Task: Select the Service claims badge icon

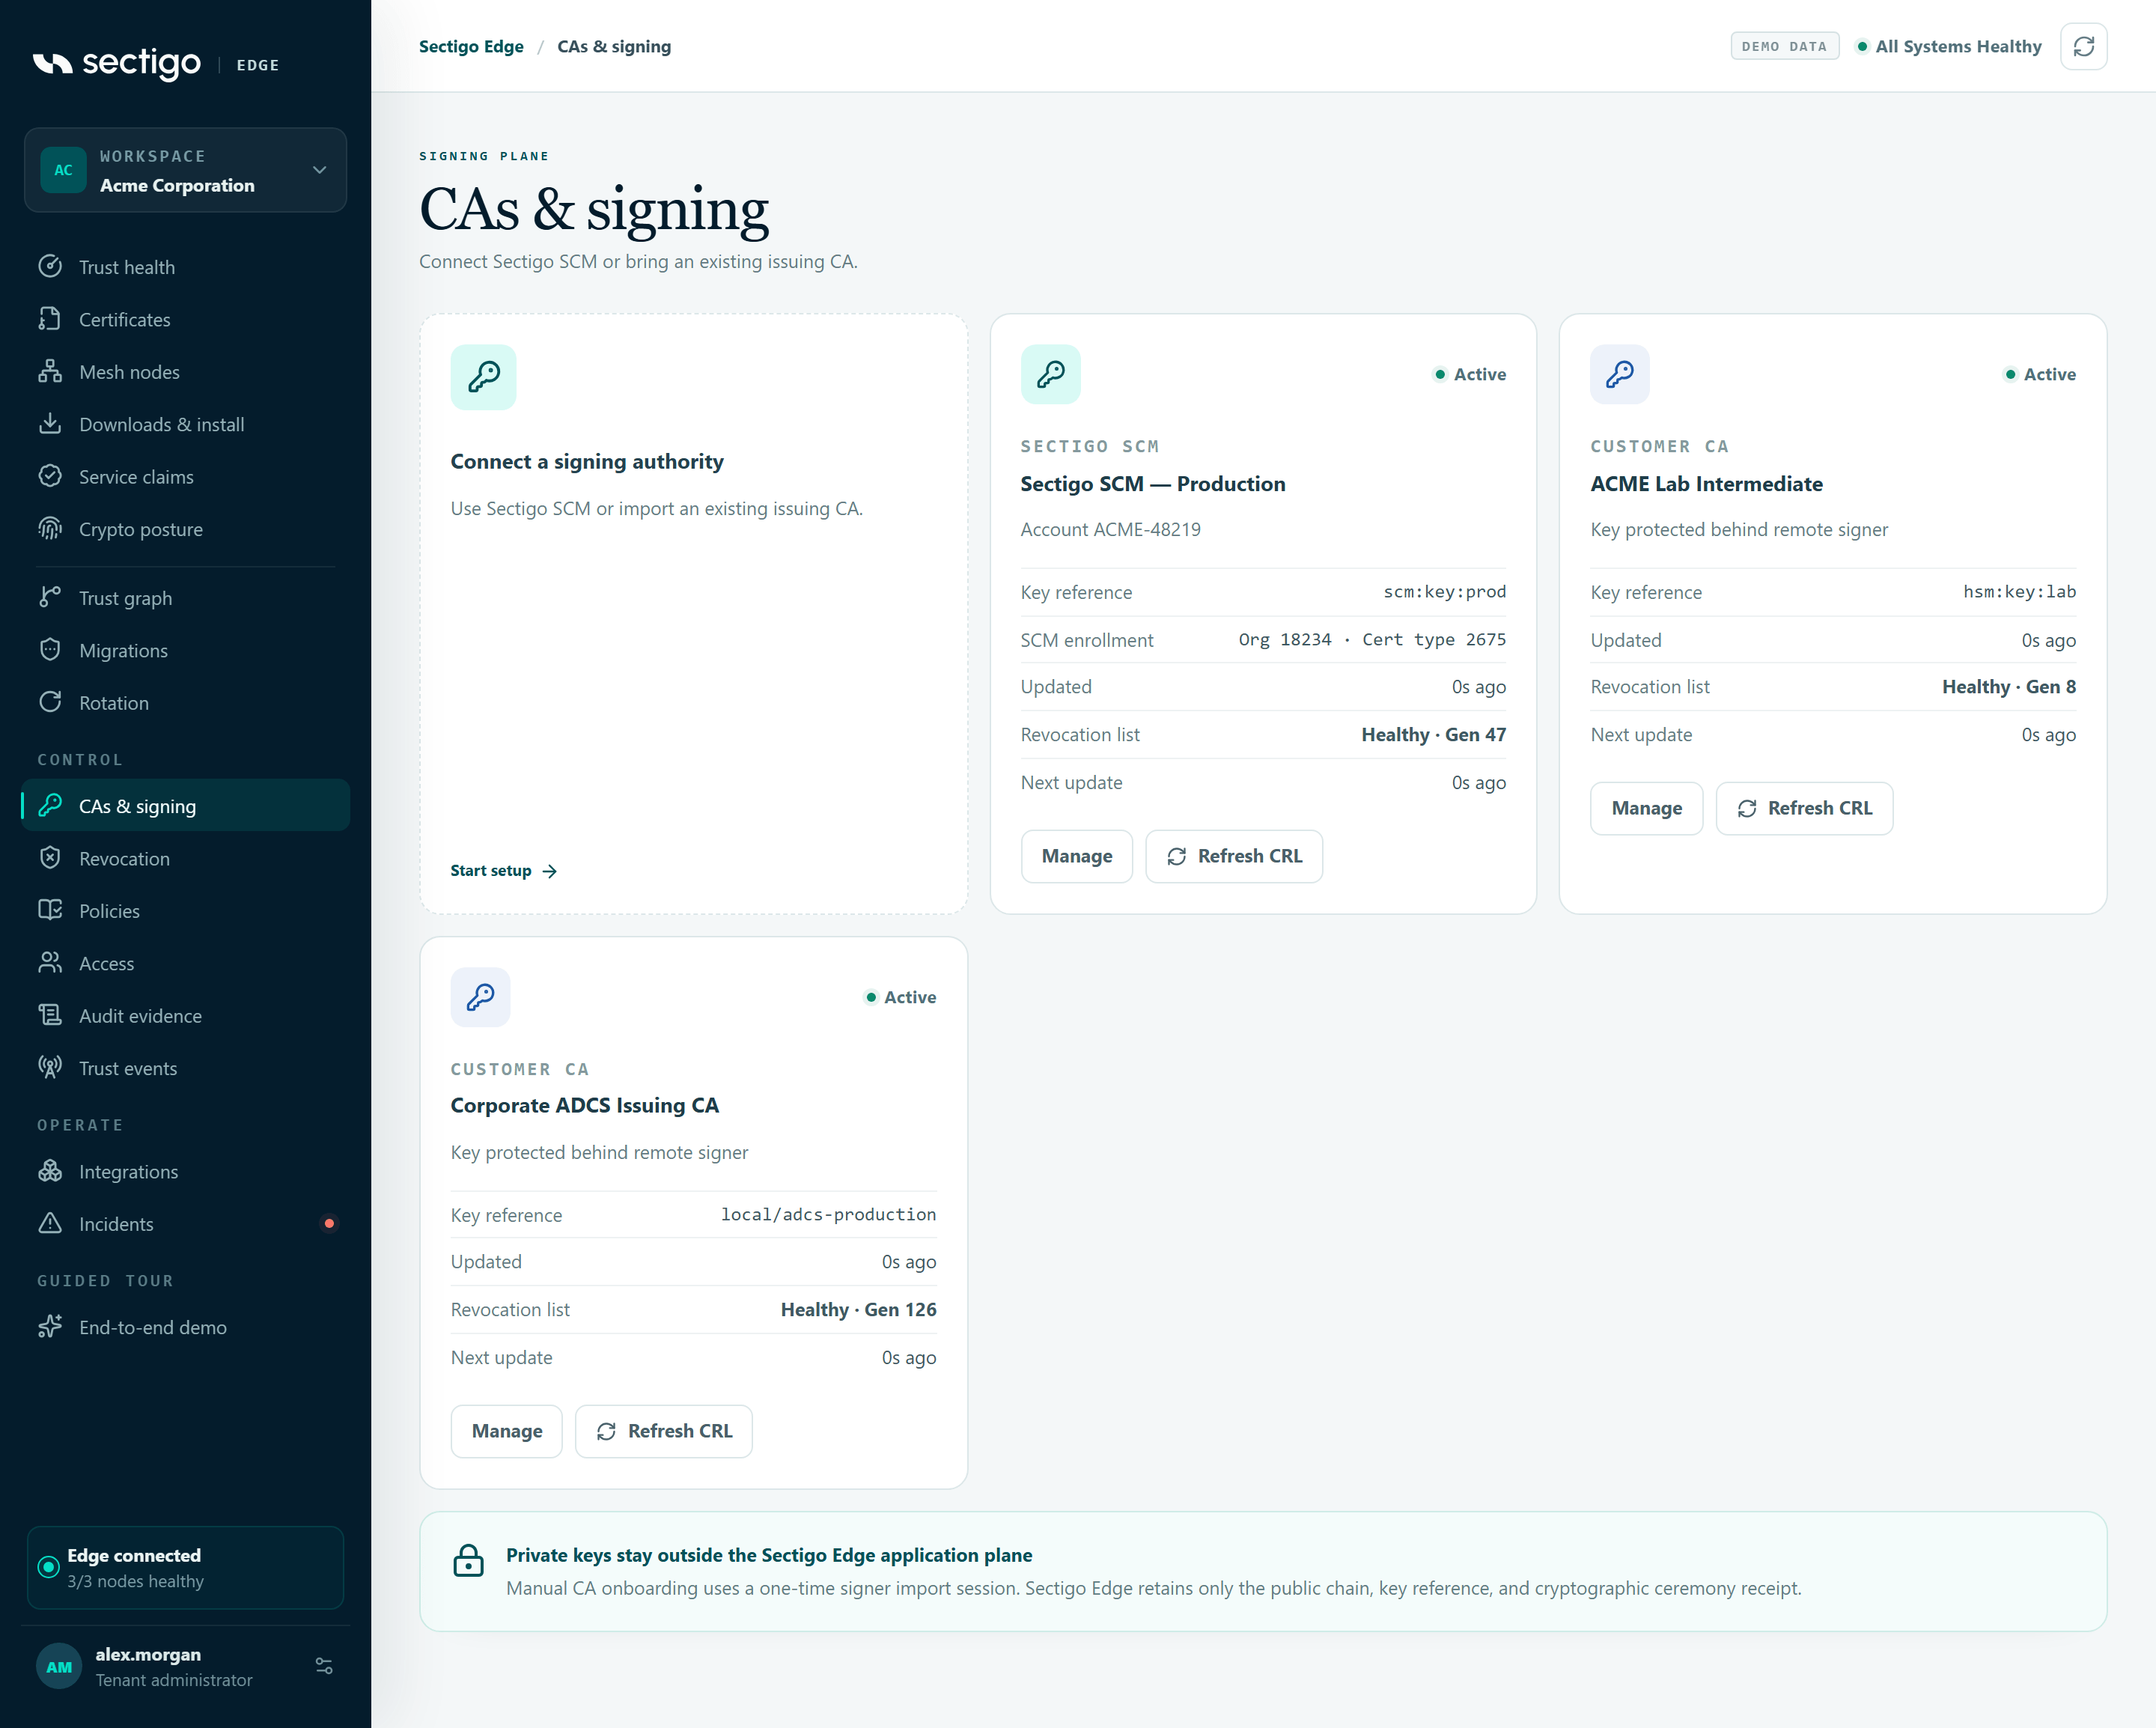Action: pos(50,476)
